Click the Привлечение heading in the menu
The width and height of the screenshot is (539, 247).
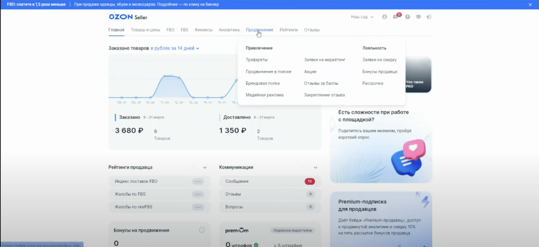pos(259,48)
